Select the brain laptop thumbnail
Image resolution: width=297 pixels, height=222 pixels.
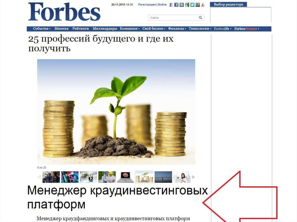[x=125, y=177]
